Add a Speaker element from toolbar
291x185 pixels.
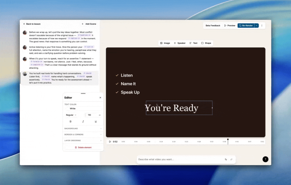click(x=180, y=43)
